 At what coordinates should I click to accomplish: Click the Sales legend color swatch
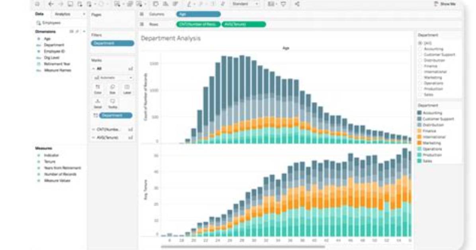[419, 161]
